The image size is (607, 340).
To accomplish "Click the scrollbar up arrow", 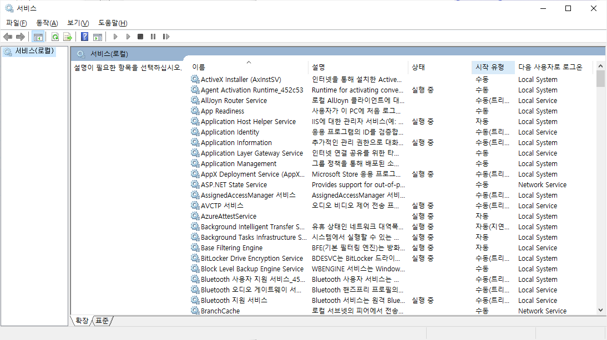I will tap(600, 66).
